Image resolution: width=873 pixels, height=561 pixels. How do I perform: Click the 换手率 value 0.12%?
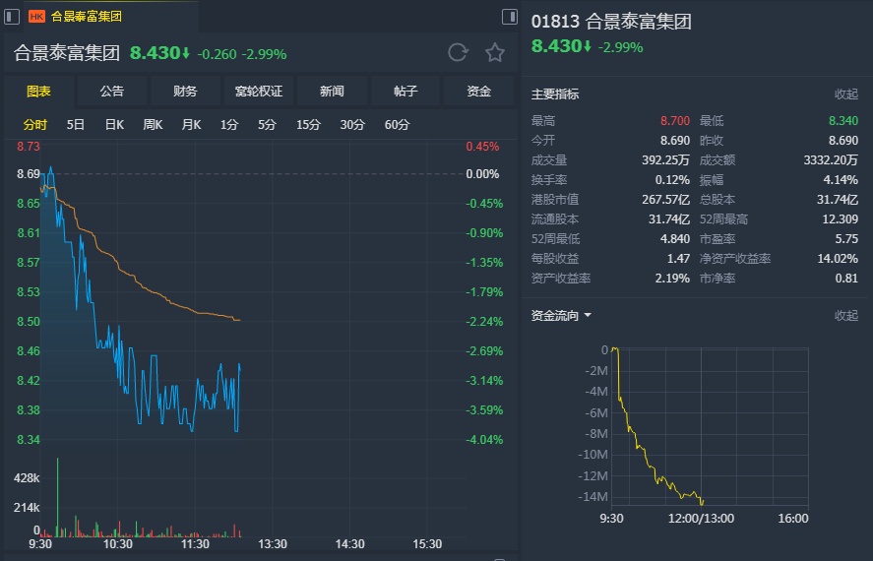tap(672, 180)
